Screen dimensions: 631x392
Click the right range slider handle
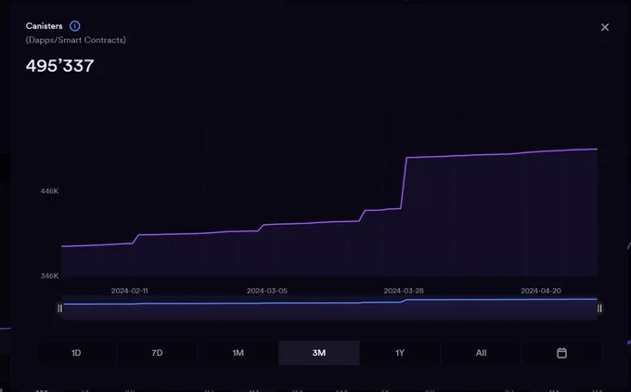pyautogui.click(x=599, y=308)
